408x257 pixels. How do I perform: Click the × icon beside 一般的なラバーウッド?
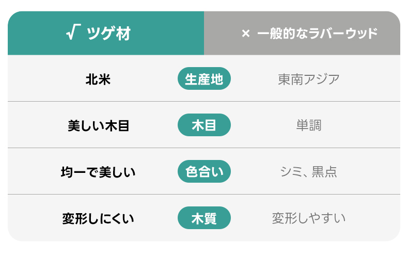(245, 34)
